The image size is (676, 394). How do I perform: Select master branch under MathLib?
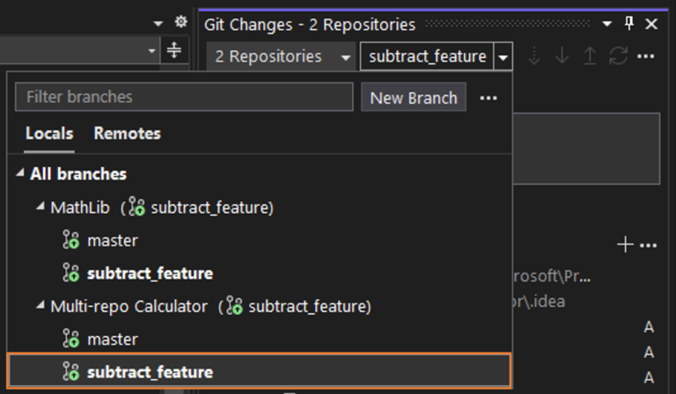point(112,240)
